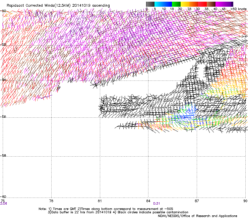Click the legend tick label '40'

point(215,9)
